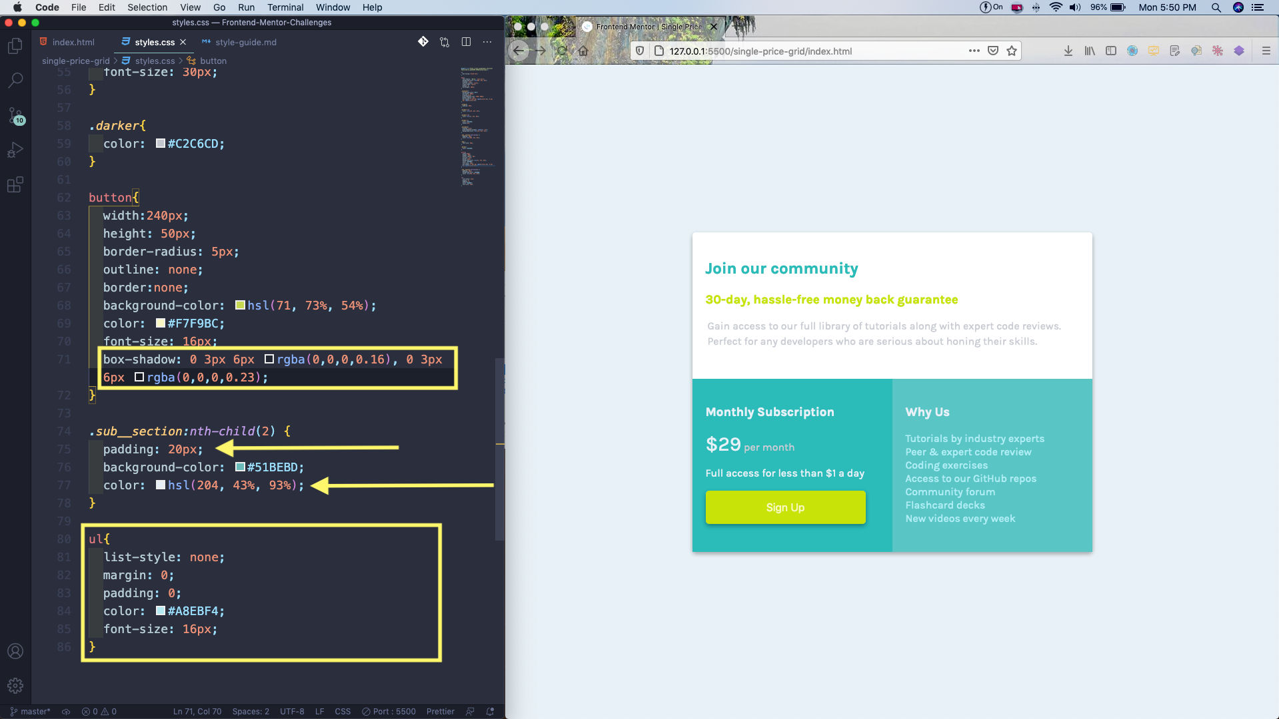This screenshot has height=719, width=1279.
Task: Save page to Pocket
Action: coord(993,51)
